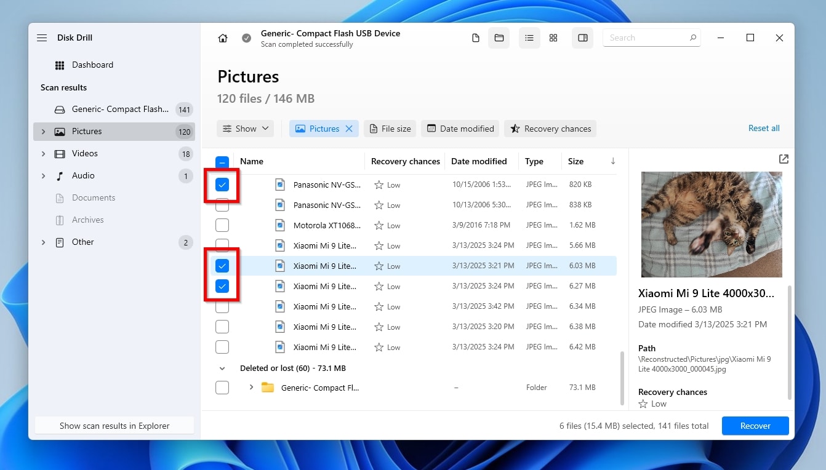
Task: Toggle the preview panel icon
Action: click(582, 38)
